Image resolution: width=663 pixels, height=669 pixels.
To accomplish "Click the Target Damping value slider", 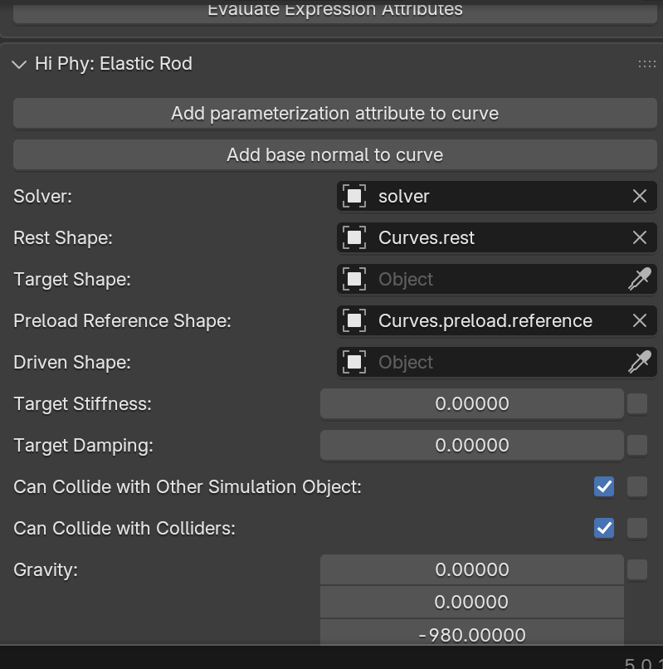I will [x=471, y=445].
